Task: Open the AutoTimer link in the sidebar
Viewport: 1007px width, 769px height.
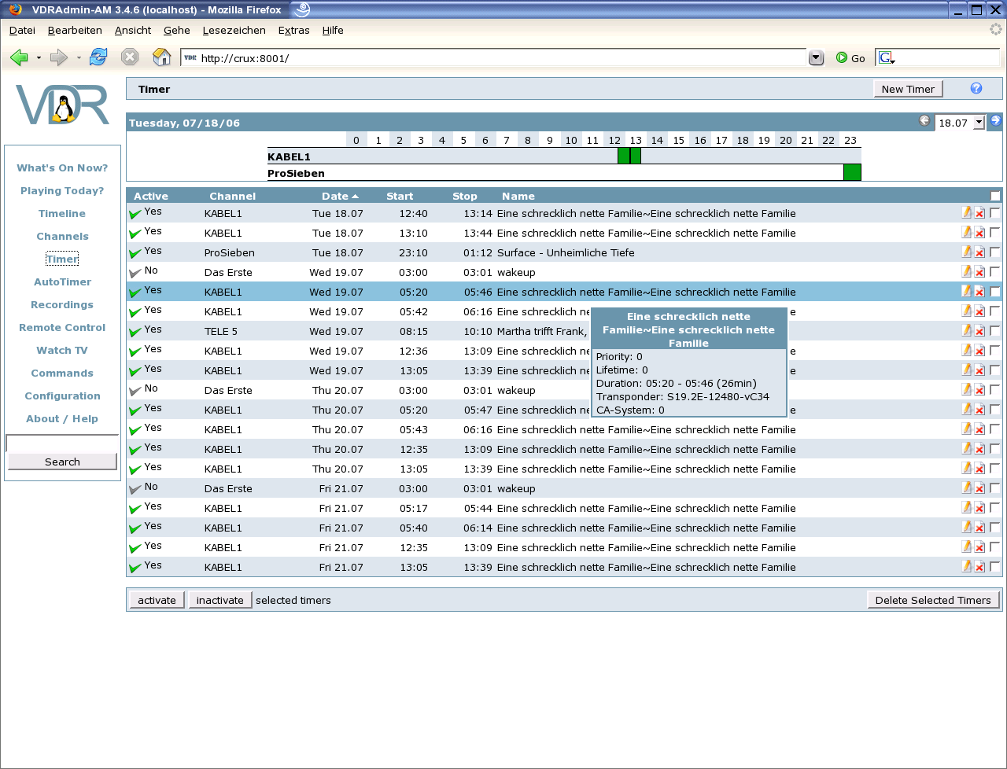Action: 62,281
